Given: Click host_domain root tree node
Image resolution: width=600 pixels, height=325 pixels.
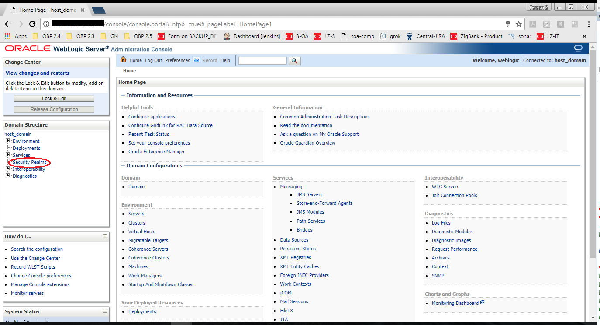Looking at the screenshot, I should click(18, 134).
